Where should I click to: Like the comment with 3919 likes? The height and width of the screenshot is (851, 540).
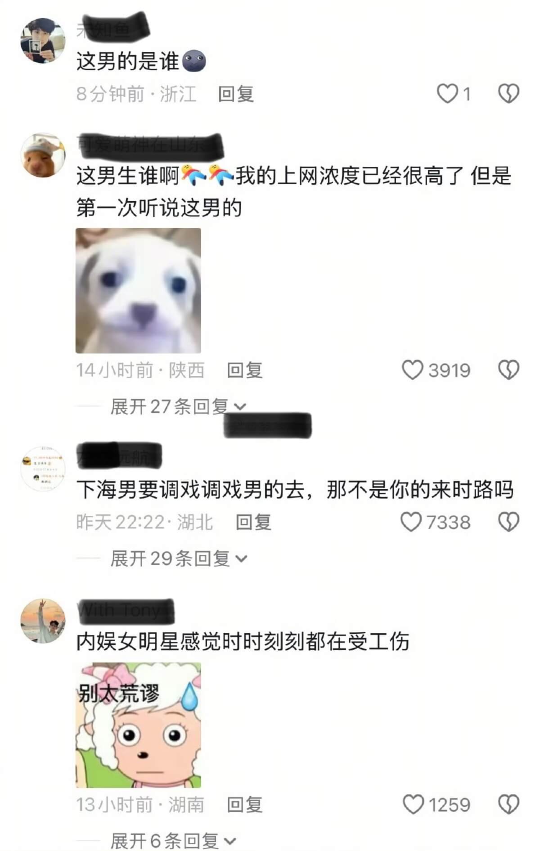(412, 370)
